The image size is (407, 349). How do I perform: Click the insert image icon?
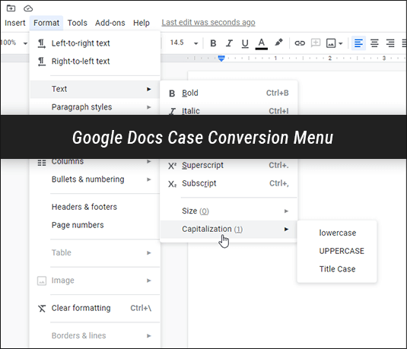click(331, 43)
